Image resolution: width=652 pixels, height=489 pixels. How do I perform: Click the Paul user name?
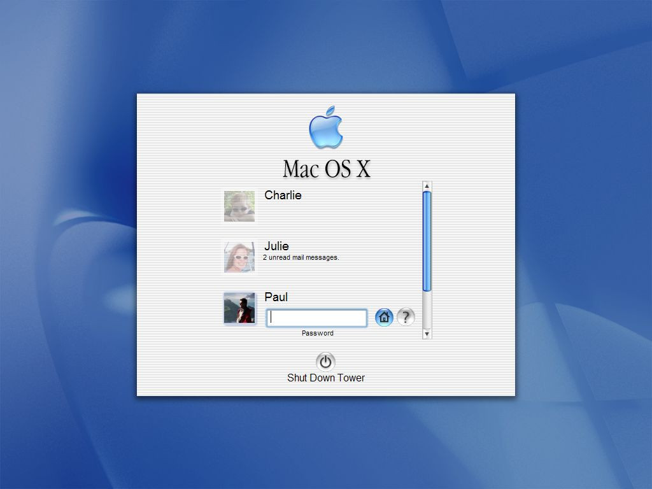276,297
